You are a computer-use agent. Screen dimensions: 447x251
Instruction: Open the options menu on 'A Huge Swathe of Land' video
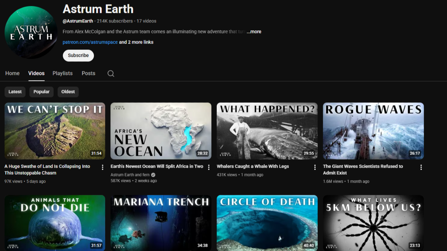[x=102, y=167]
